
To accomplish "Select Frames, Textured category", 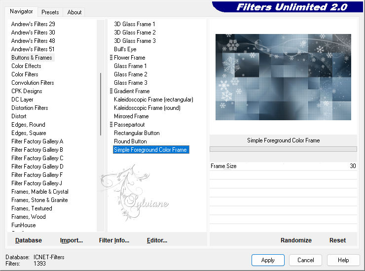I will coord(32,208).
